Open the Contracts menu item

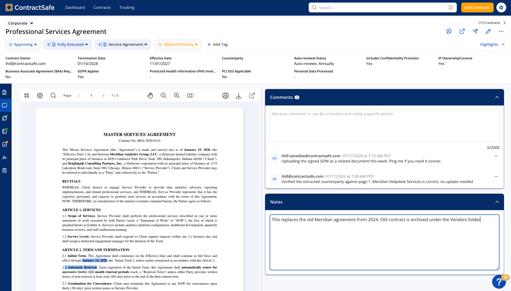pyautogui.click(x=102, y=7)
